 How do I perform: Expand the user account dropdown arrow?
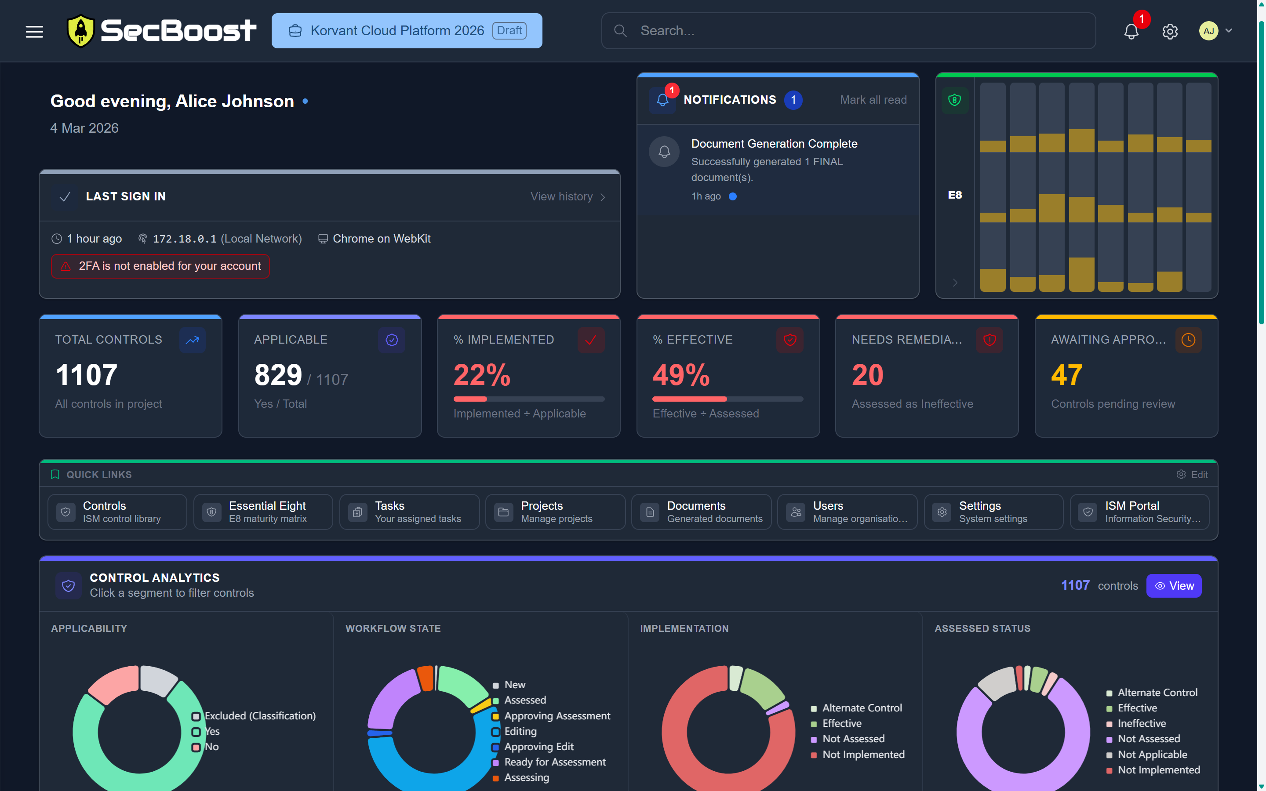1230,31
